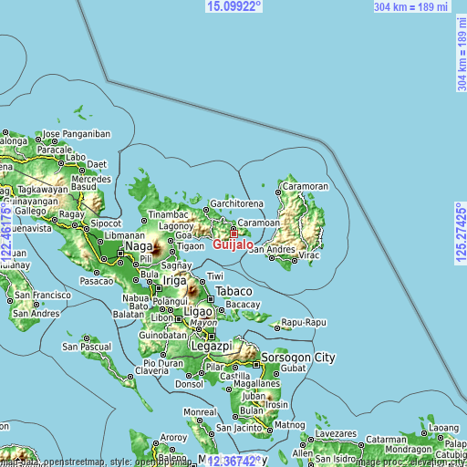The height and width of the screenshot is (467, 467).
Task: Click the Iriga city marker
Action: click(159, 288)
